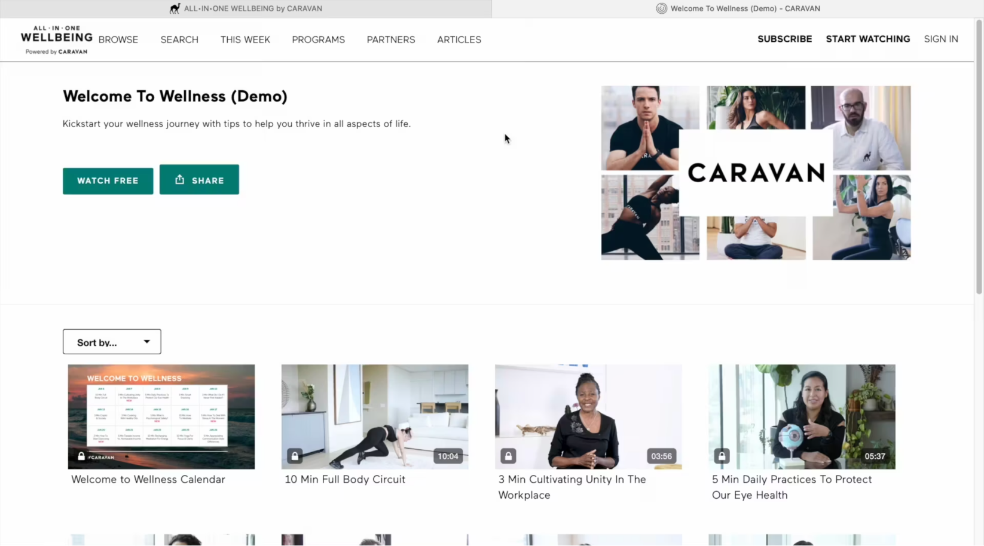Click the 3 Min Cultivating Unity title link
This screenshot has height=546, width=984.
point(572,487)
